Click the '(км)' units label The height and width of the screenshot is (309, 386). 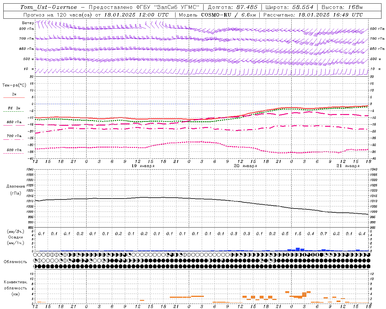(x=15, y=294)
